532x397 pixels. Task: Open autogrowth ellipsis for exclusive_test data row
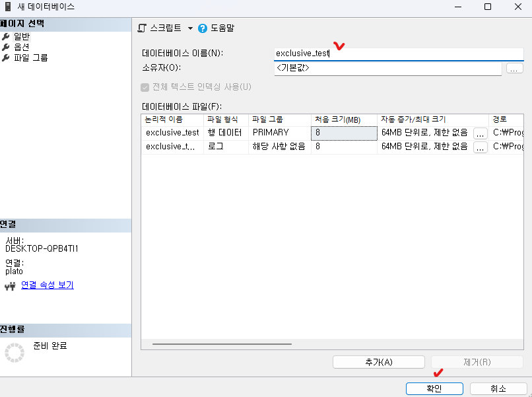click(481, 133)
